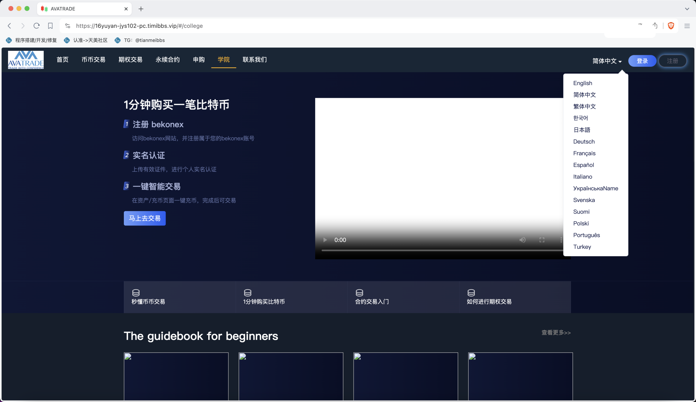
Task: Mute the video volume icon
Action: (522, 240)
